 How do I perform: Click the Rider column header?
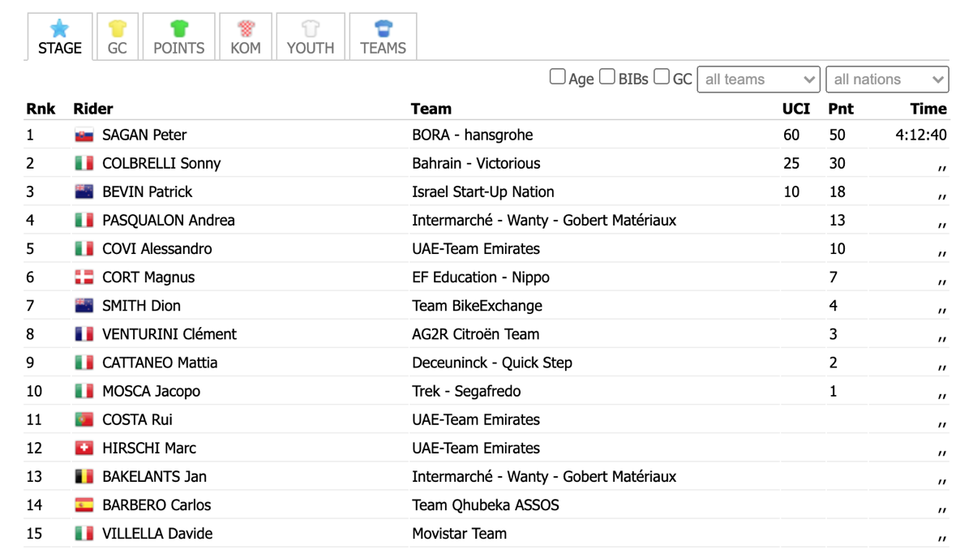(93, 109)
